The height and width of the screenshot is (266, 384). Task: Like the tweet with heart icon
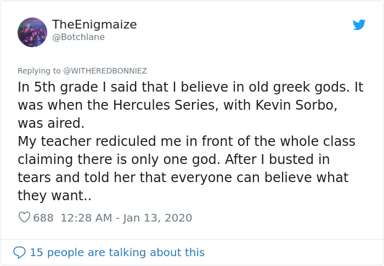(24, 218)
